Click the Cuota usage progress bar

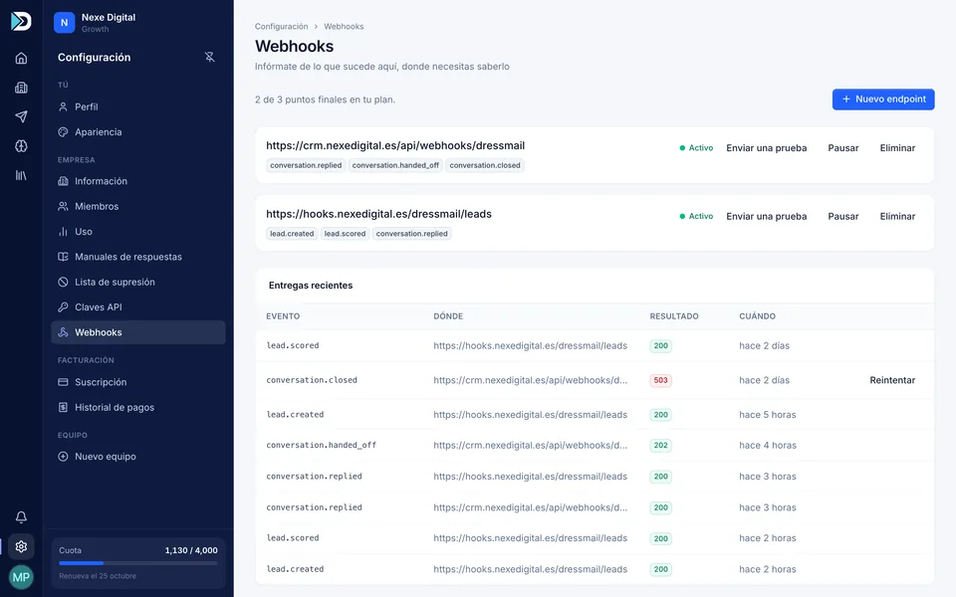(x=138, y=563)
